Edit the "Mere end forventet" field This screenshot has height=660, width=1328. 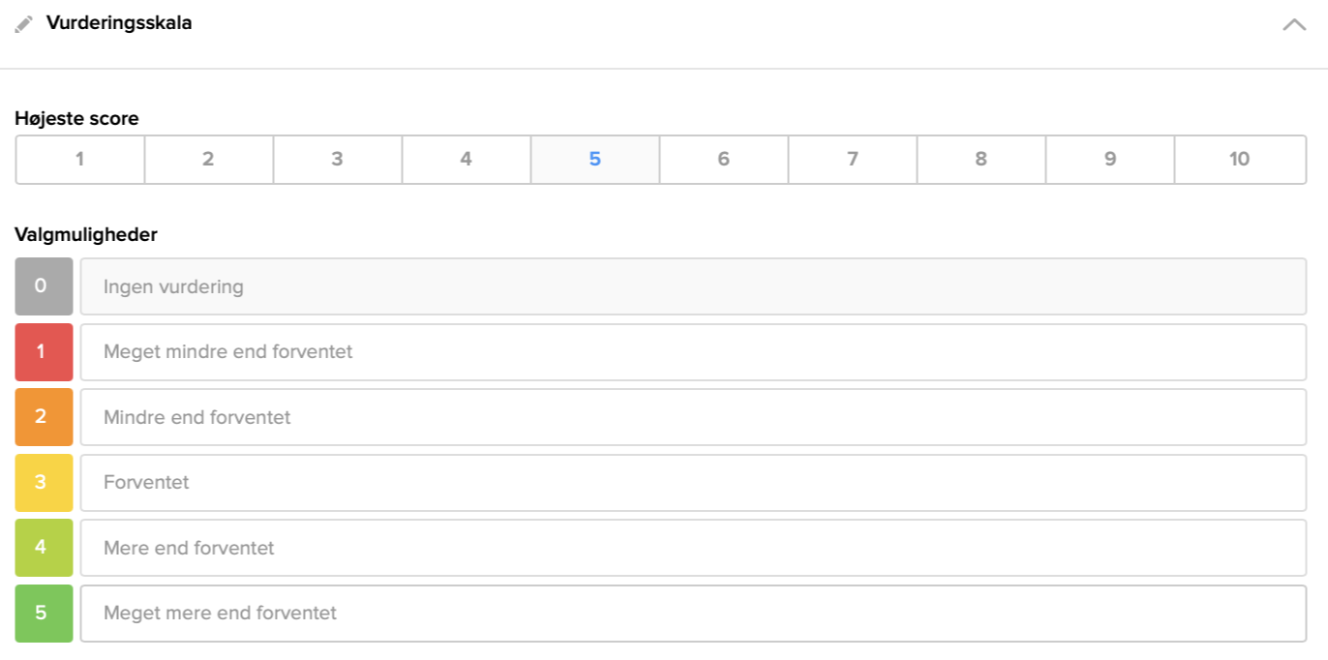coord(692,548)
